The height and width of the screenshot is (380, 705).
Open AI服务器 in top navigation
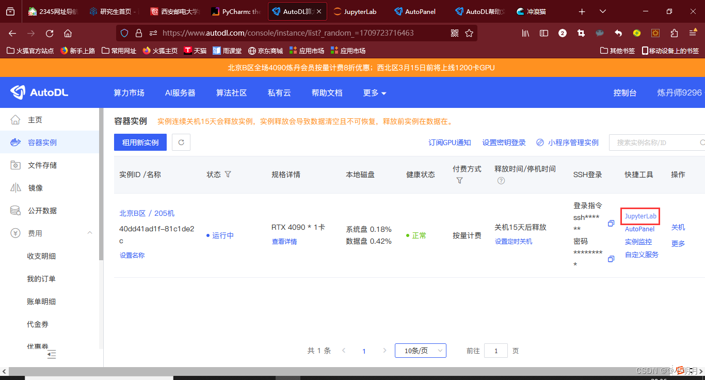[x=180, y=93]
